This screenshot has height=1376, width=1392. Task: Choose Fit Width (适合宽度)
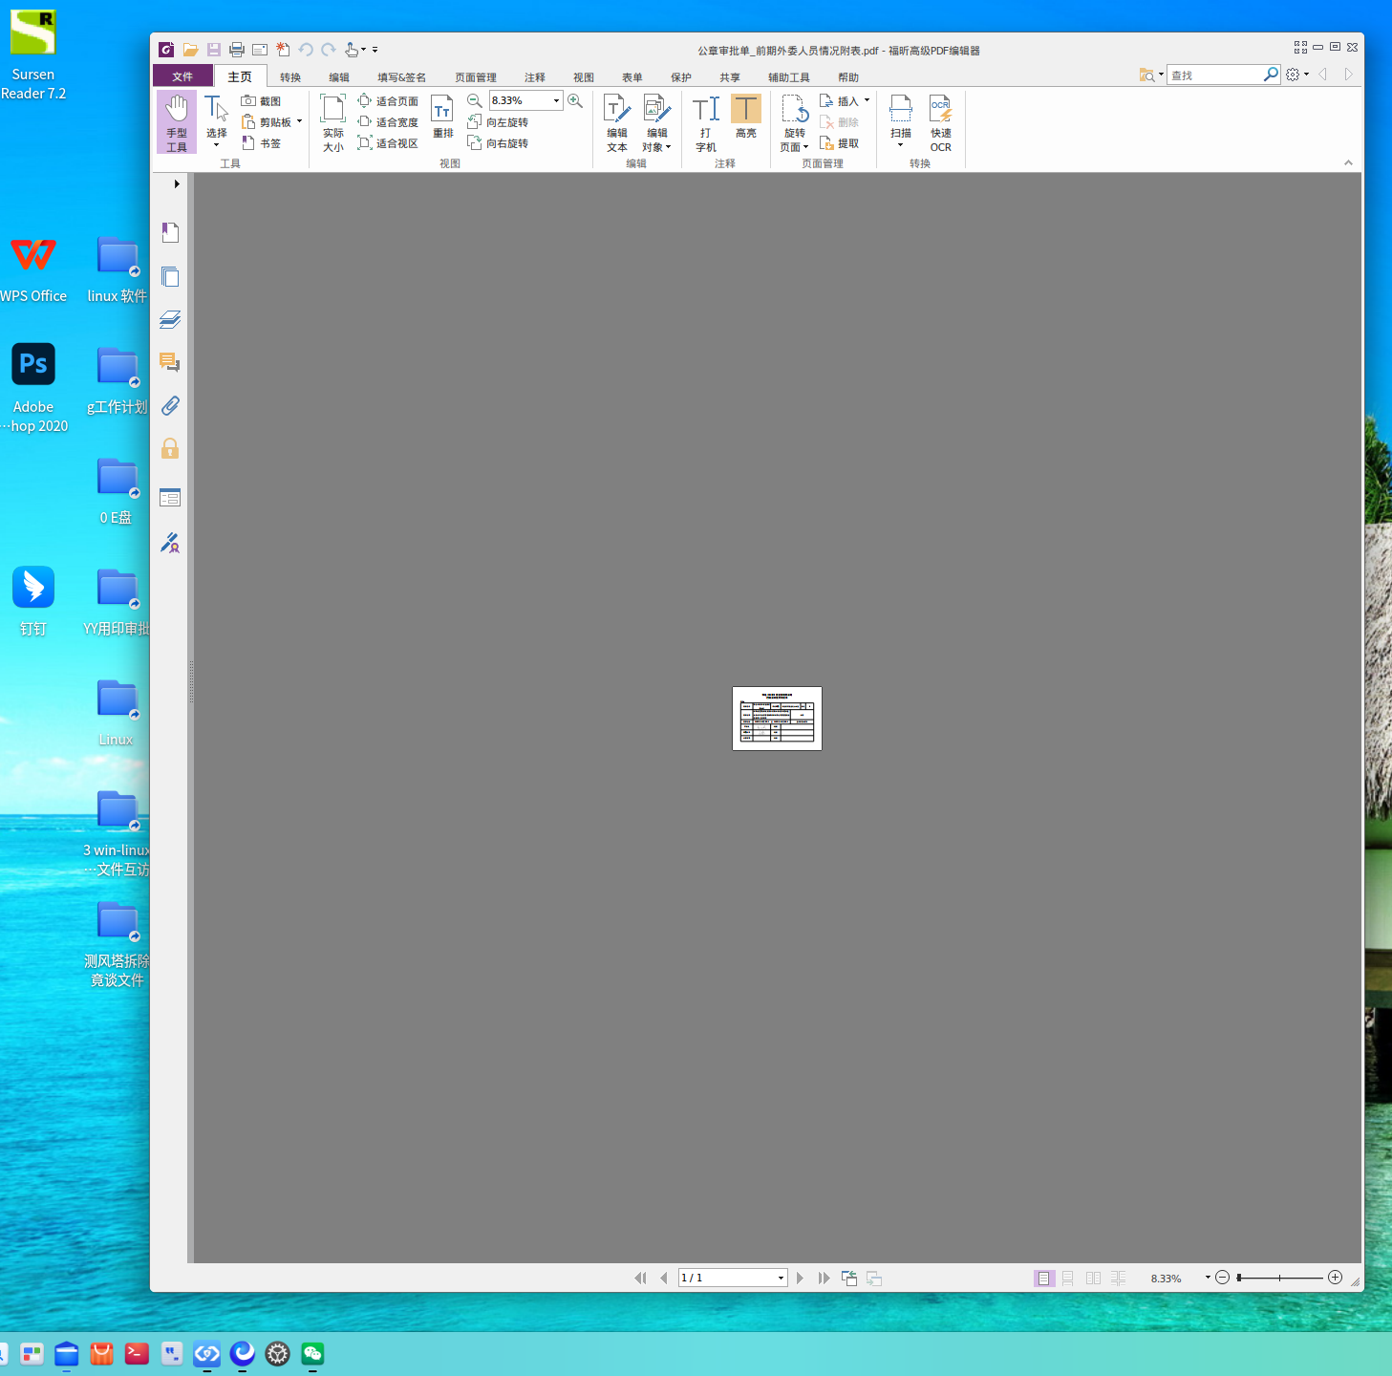click(388, 122)
